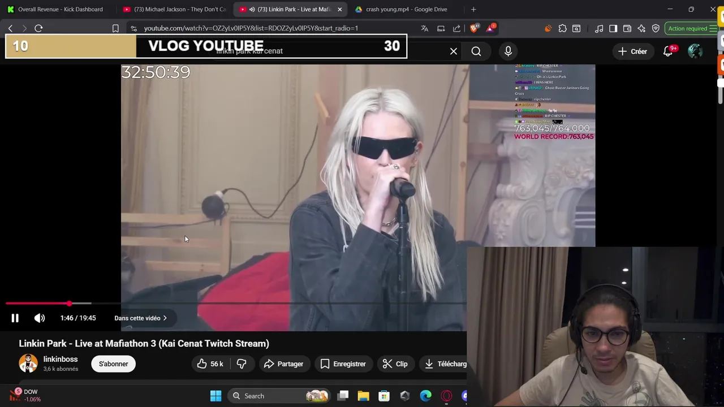This screenshot has height=407, width=724.
Task: Bookmark this page in the address bar
Action: click(x=115, y=28)
